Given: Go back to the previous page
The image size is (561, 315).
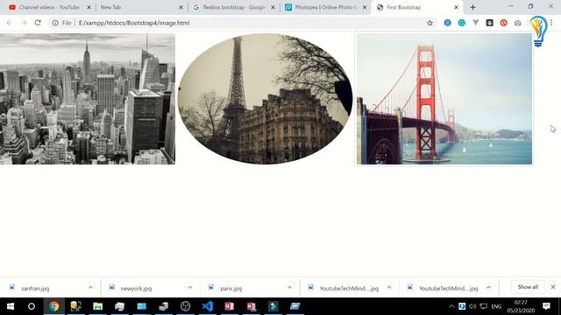Looking at the screenshot, I should [10, 23].
